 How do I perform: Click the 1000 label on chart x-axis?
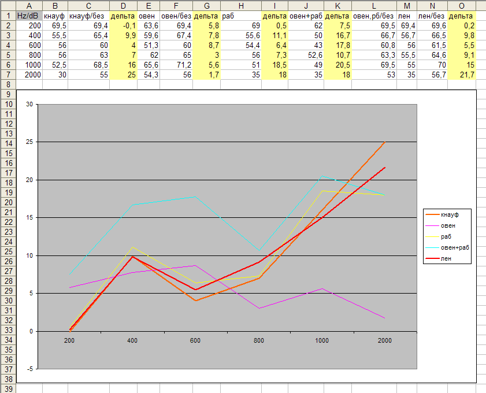point(322,341)
